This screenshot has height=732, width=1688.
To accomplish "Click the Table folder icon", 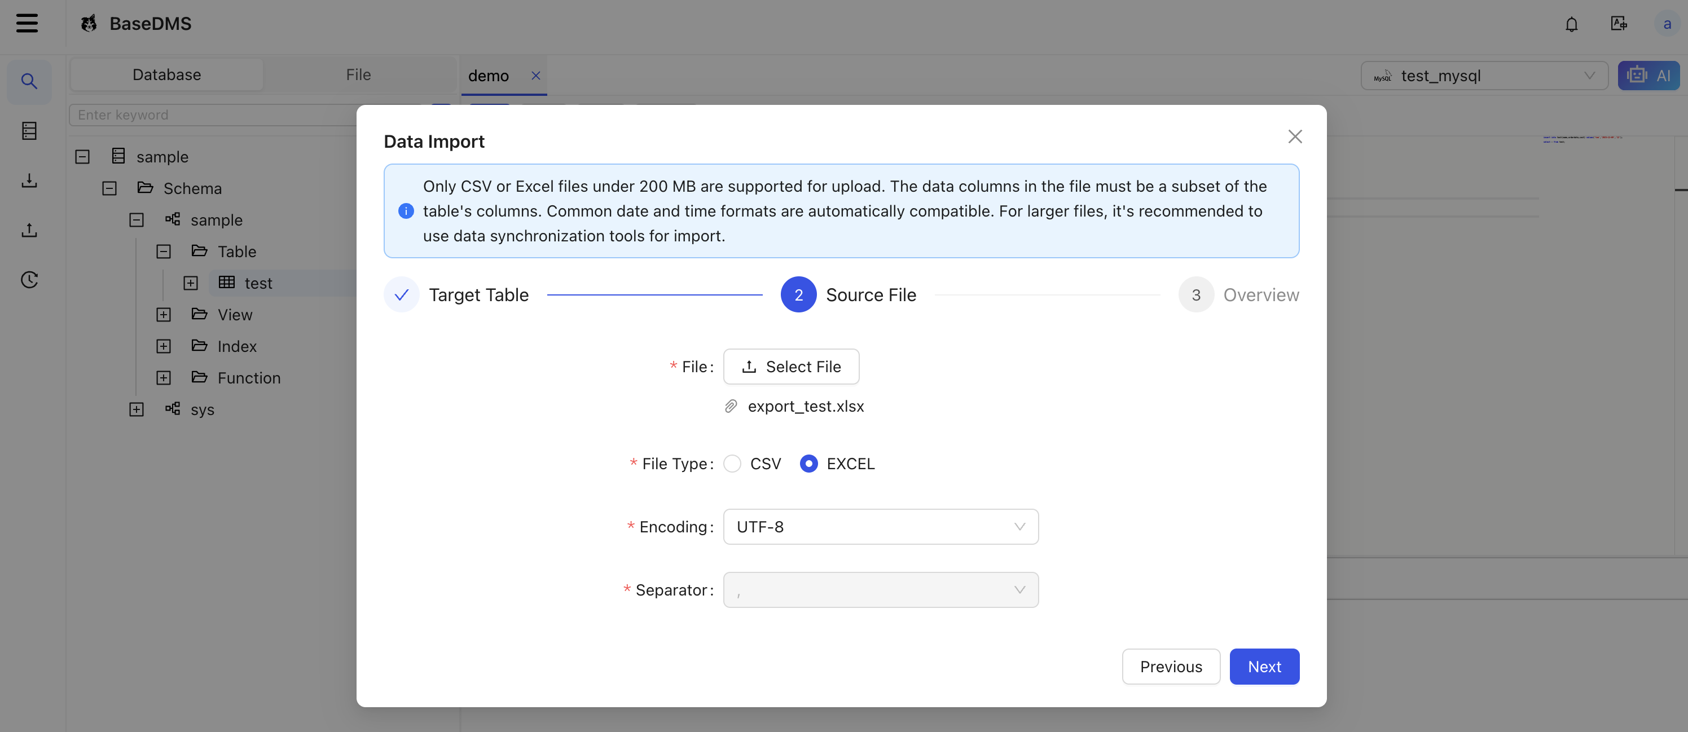I will (x=199, y=251).
